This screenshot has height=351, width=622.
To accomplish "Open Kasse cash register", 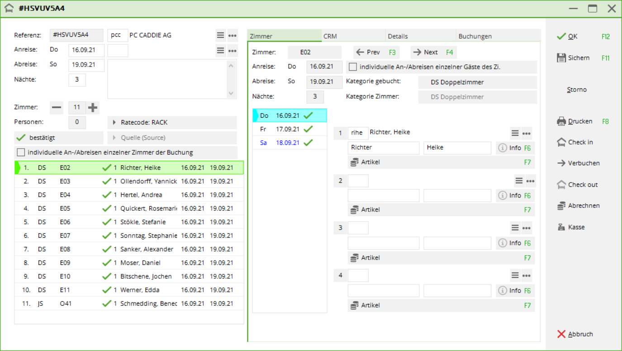I will pos(561,227).
